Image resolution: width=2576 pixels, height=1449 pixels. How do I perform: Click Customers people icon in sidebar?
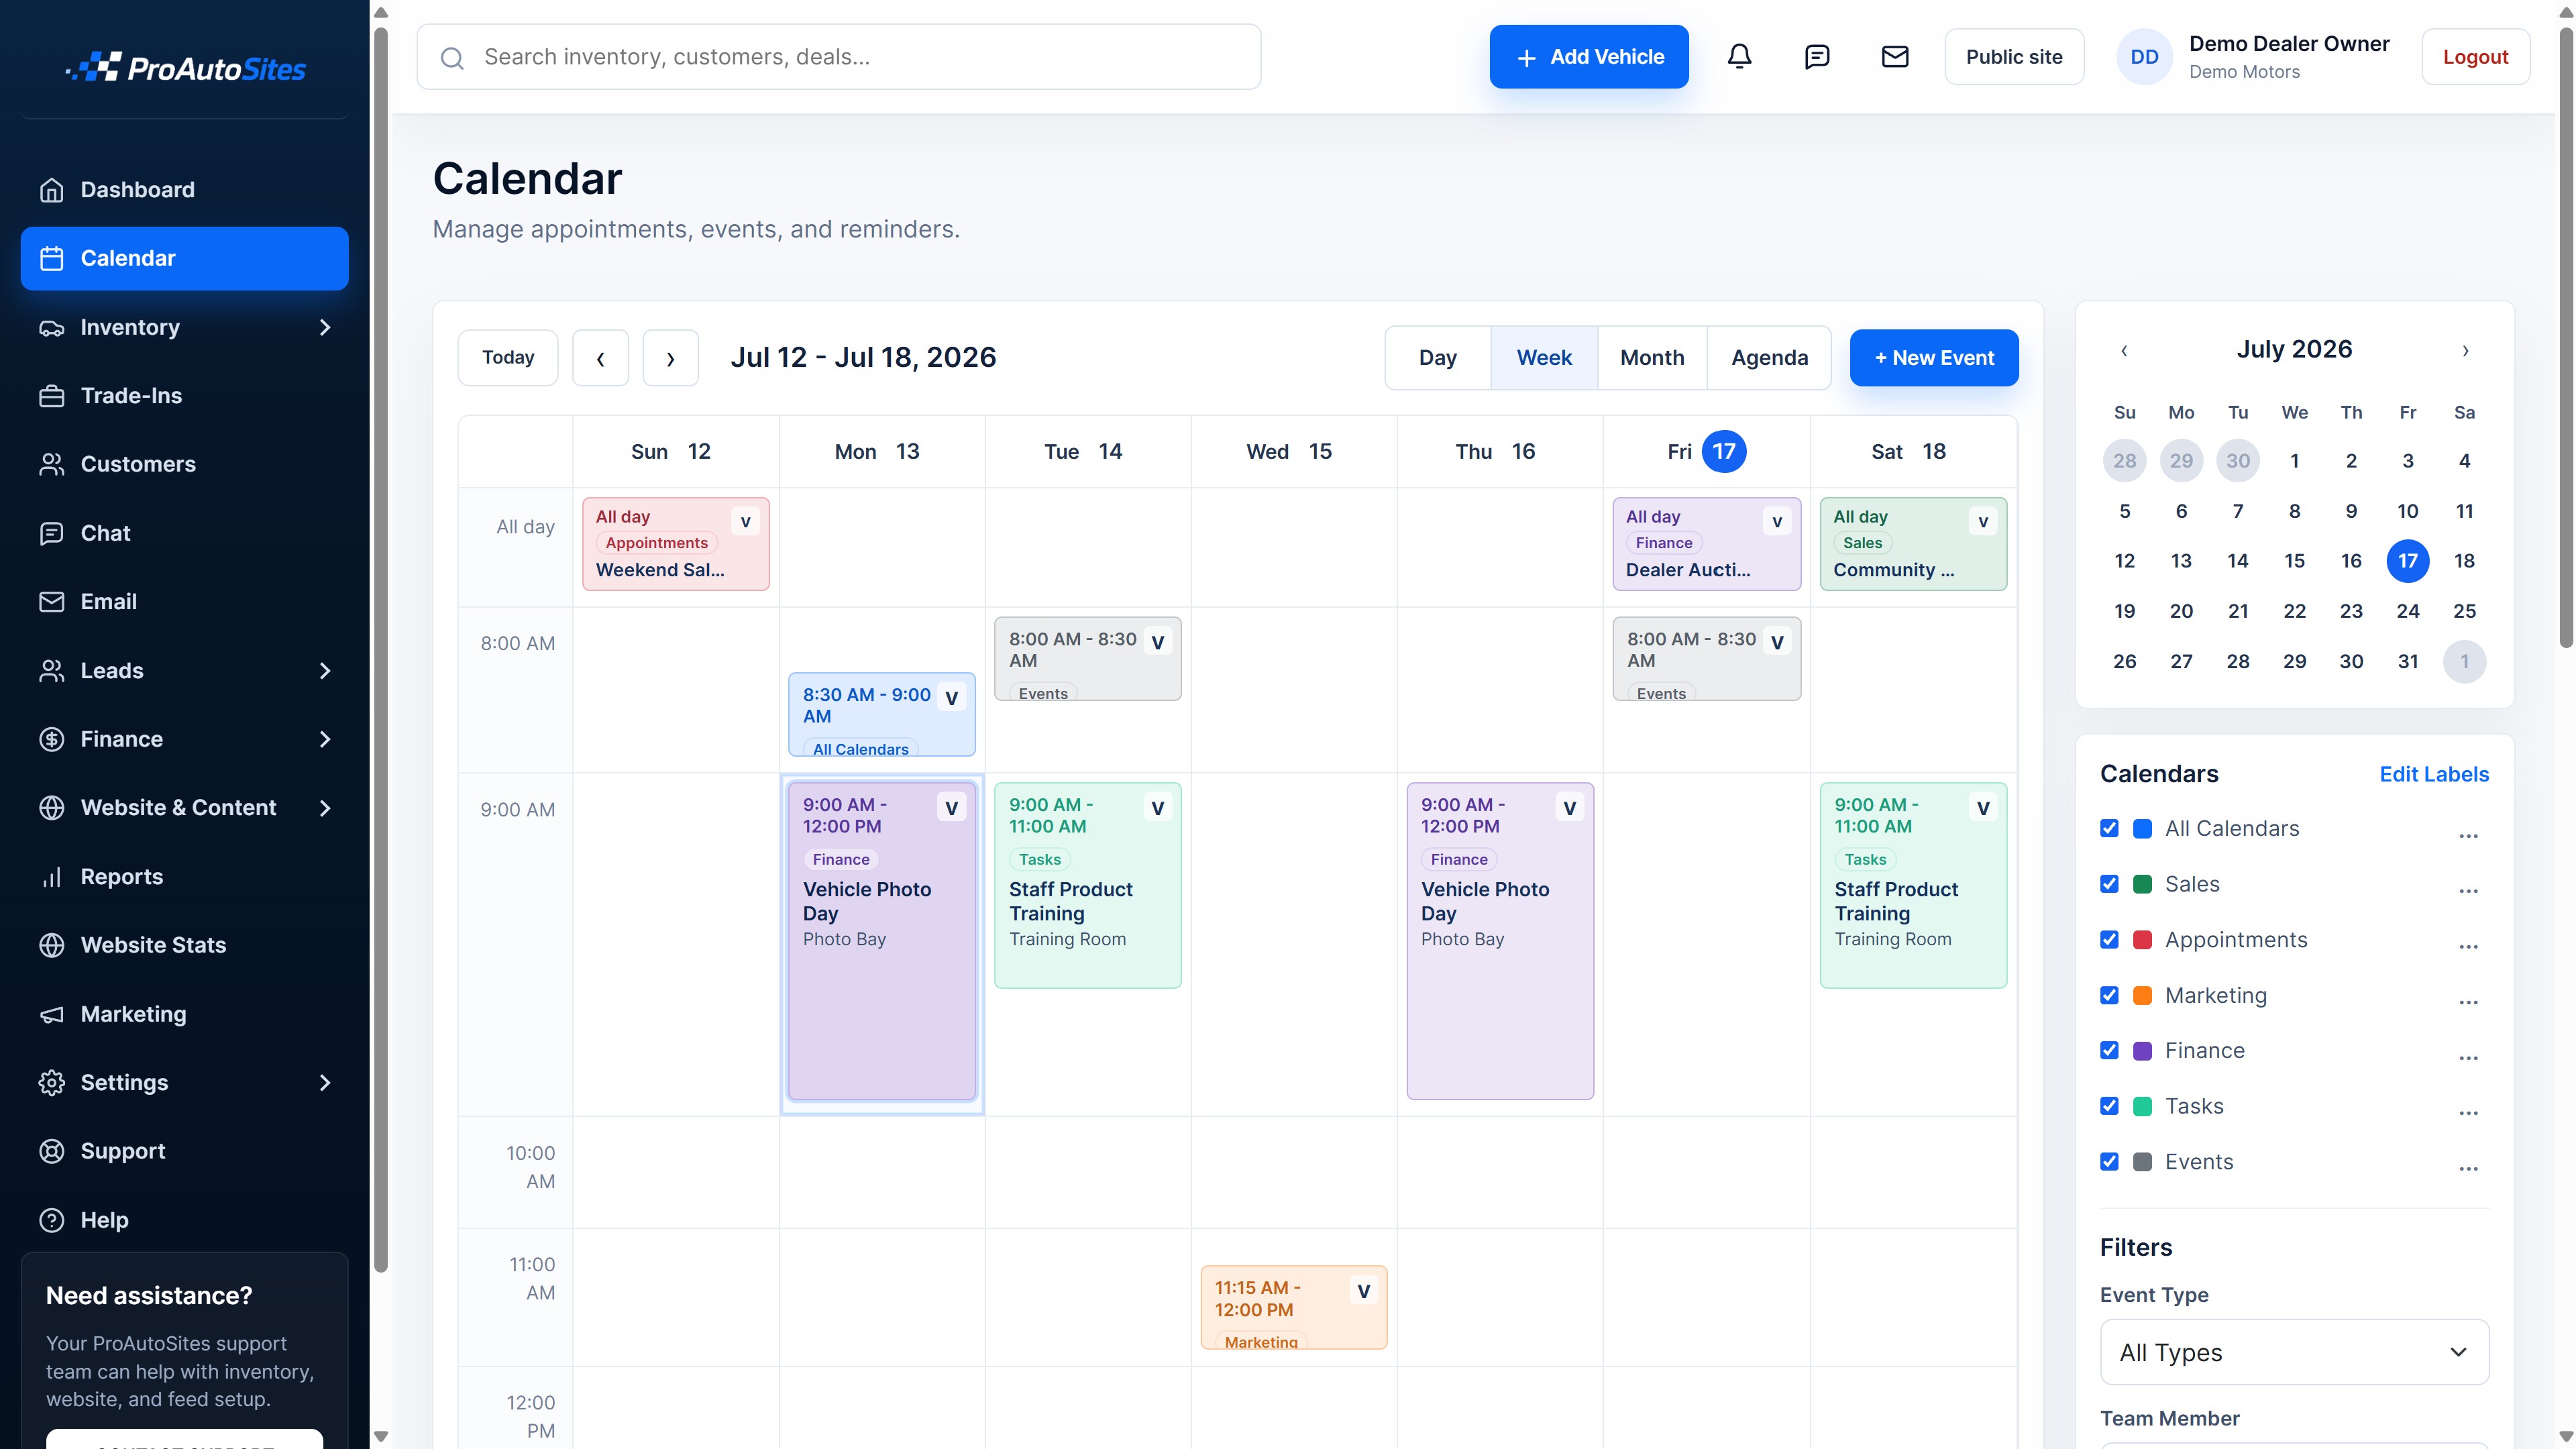[52, 465]
